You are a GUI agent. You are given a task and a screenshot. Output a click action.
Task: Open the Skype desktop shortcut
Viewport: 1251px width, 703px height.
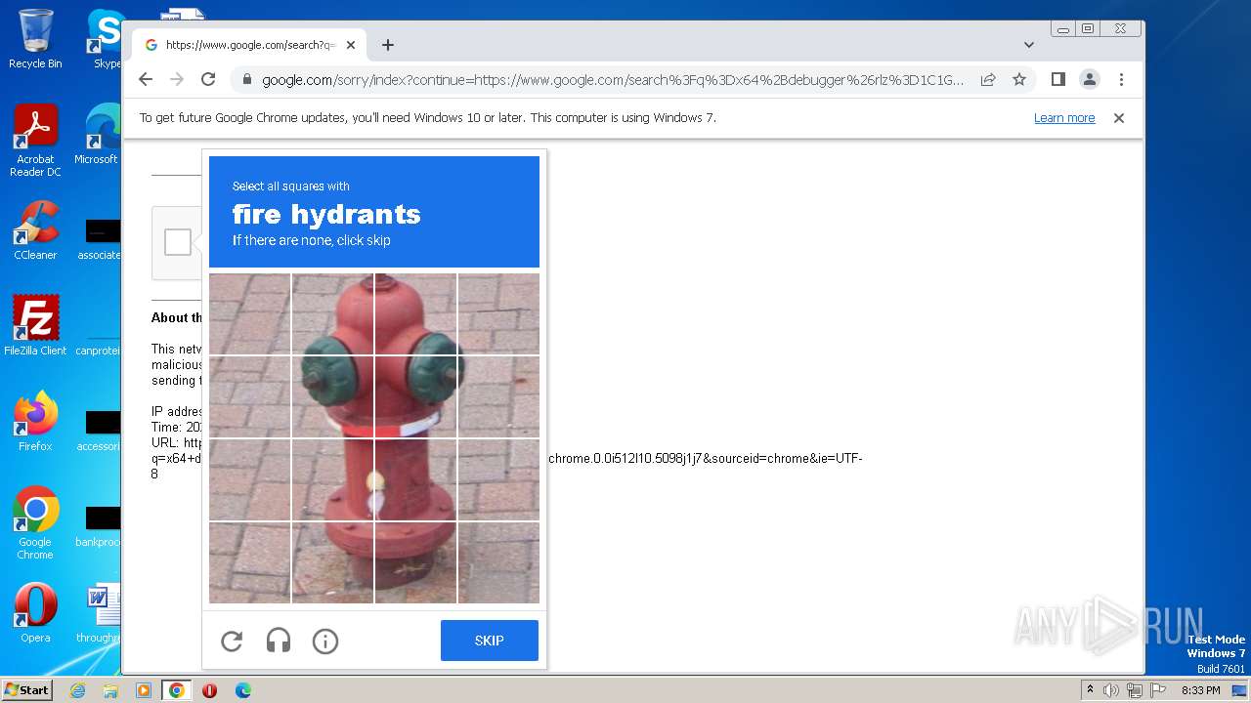(106, 39)
